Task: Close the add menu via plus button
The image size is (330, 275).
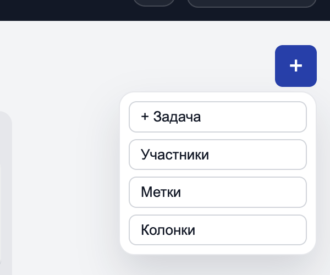Action: click(x=296, y=66)
